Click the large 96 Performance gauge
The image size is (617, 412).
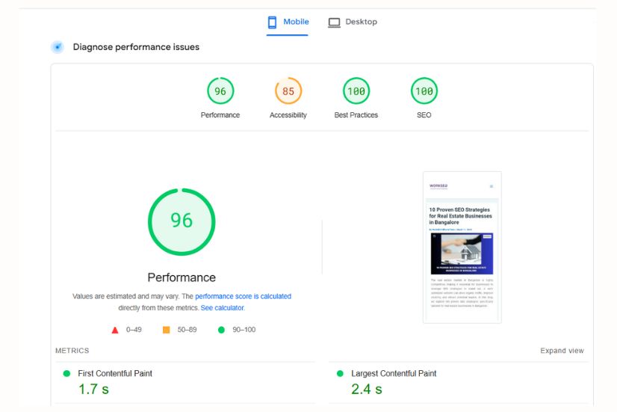coord(182,222)
